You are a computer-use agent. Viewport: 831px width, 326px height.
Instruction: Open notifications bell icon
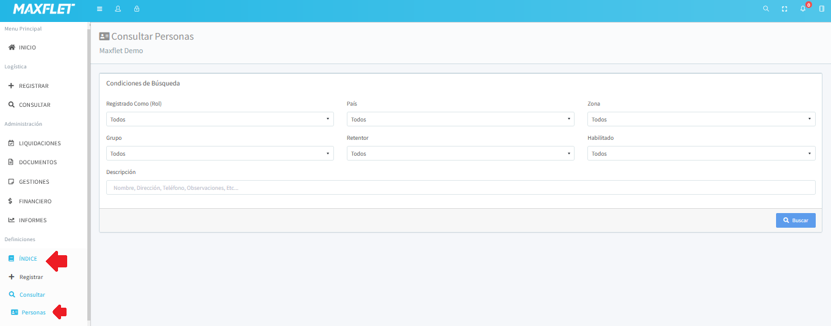[803, 9]
